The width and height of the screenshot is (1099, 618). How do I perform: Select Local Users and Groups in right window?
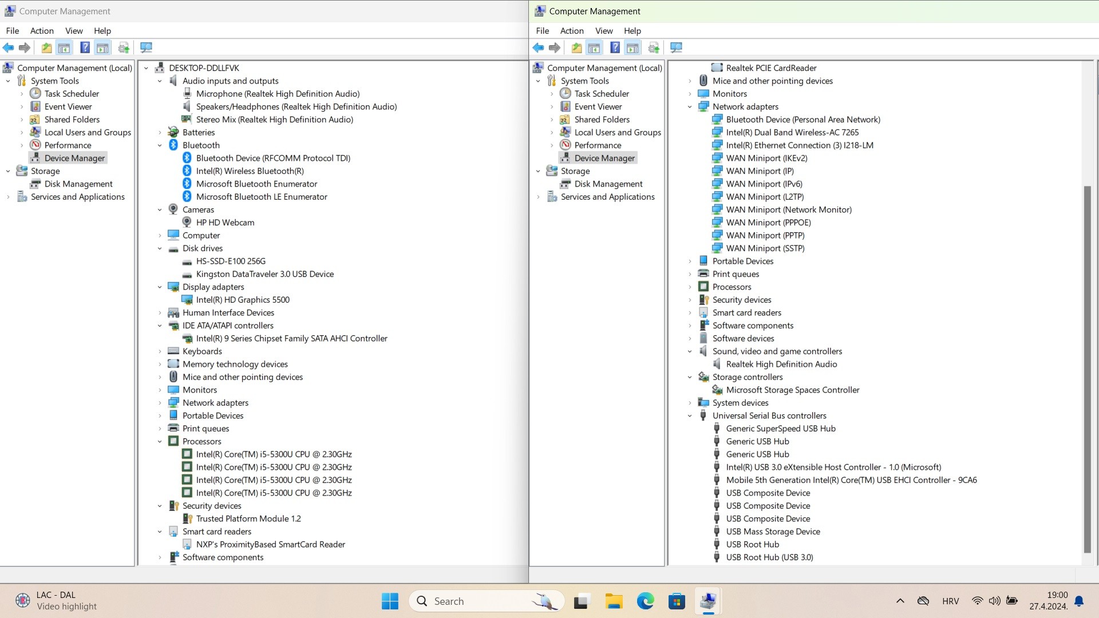tap(618, 133)
